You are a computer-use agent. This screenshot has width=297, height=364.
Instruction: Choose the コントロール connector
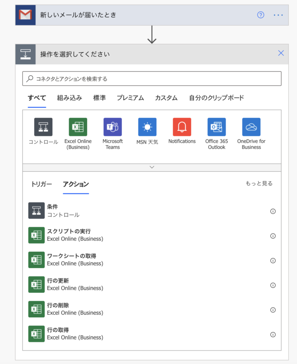point(43,132)
